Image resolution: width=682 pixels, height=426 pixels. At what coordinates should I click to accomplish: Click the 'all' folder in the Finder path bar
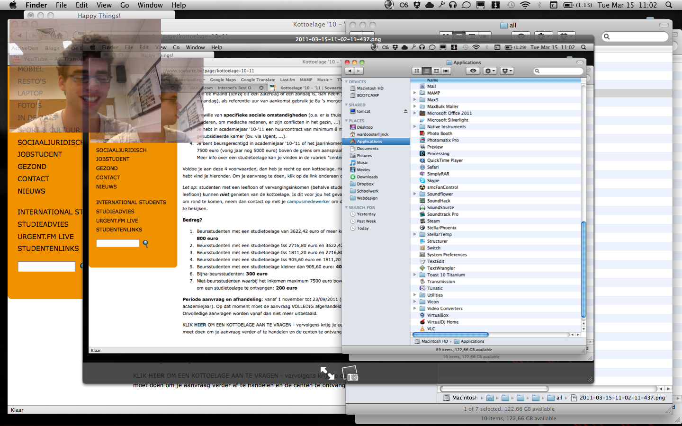pyautogui.click(x=555, y=398)
